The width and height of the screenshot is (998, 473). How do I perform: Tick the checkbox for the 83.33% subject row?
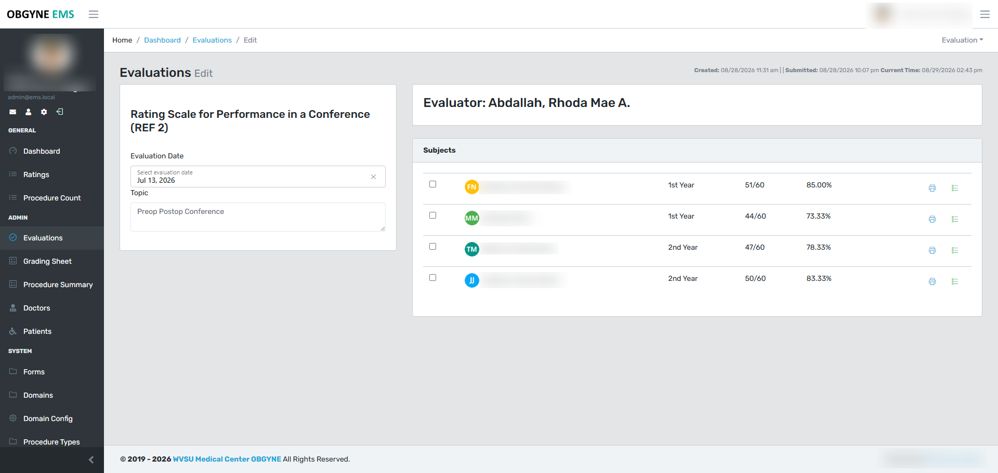432,277
